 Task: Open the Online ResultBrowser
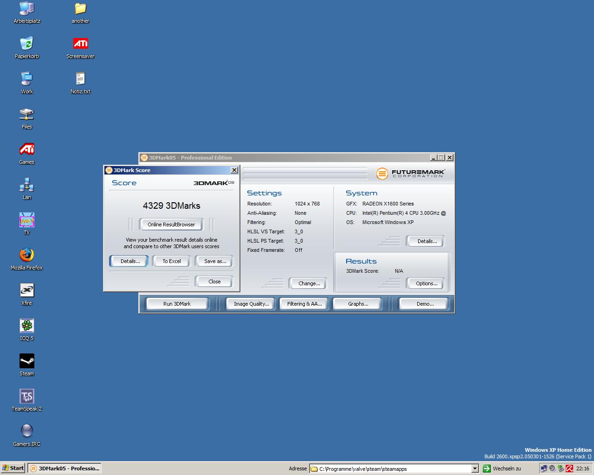tap(171, 225)
